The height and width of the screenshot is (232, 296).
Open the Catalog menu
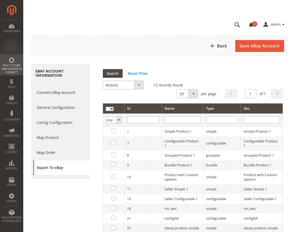(12, 100)
